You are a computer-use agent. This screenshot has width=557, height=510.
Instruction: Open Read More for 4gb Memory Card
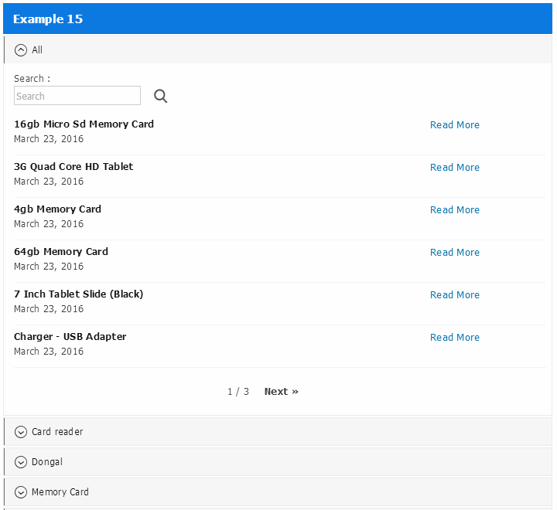pos(455,210)
